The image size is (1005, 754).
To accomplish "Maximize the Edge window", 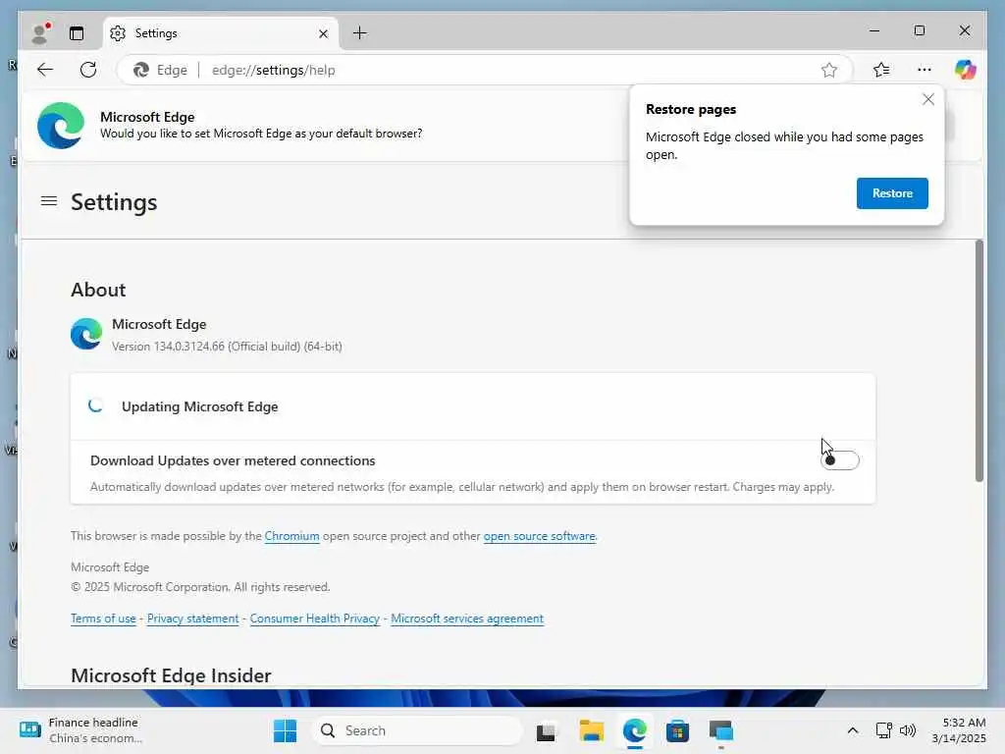I will click(919, 30).
